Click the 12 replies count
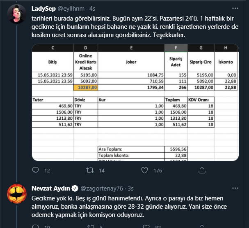 click(47, 170)
